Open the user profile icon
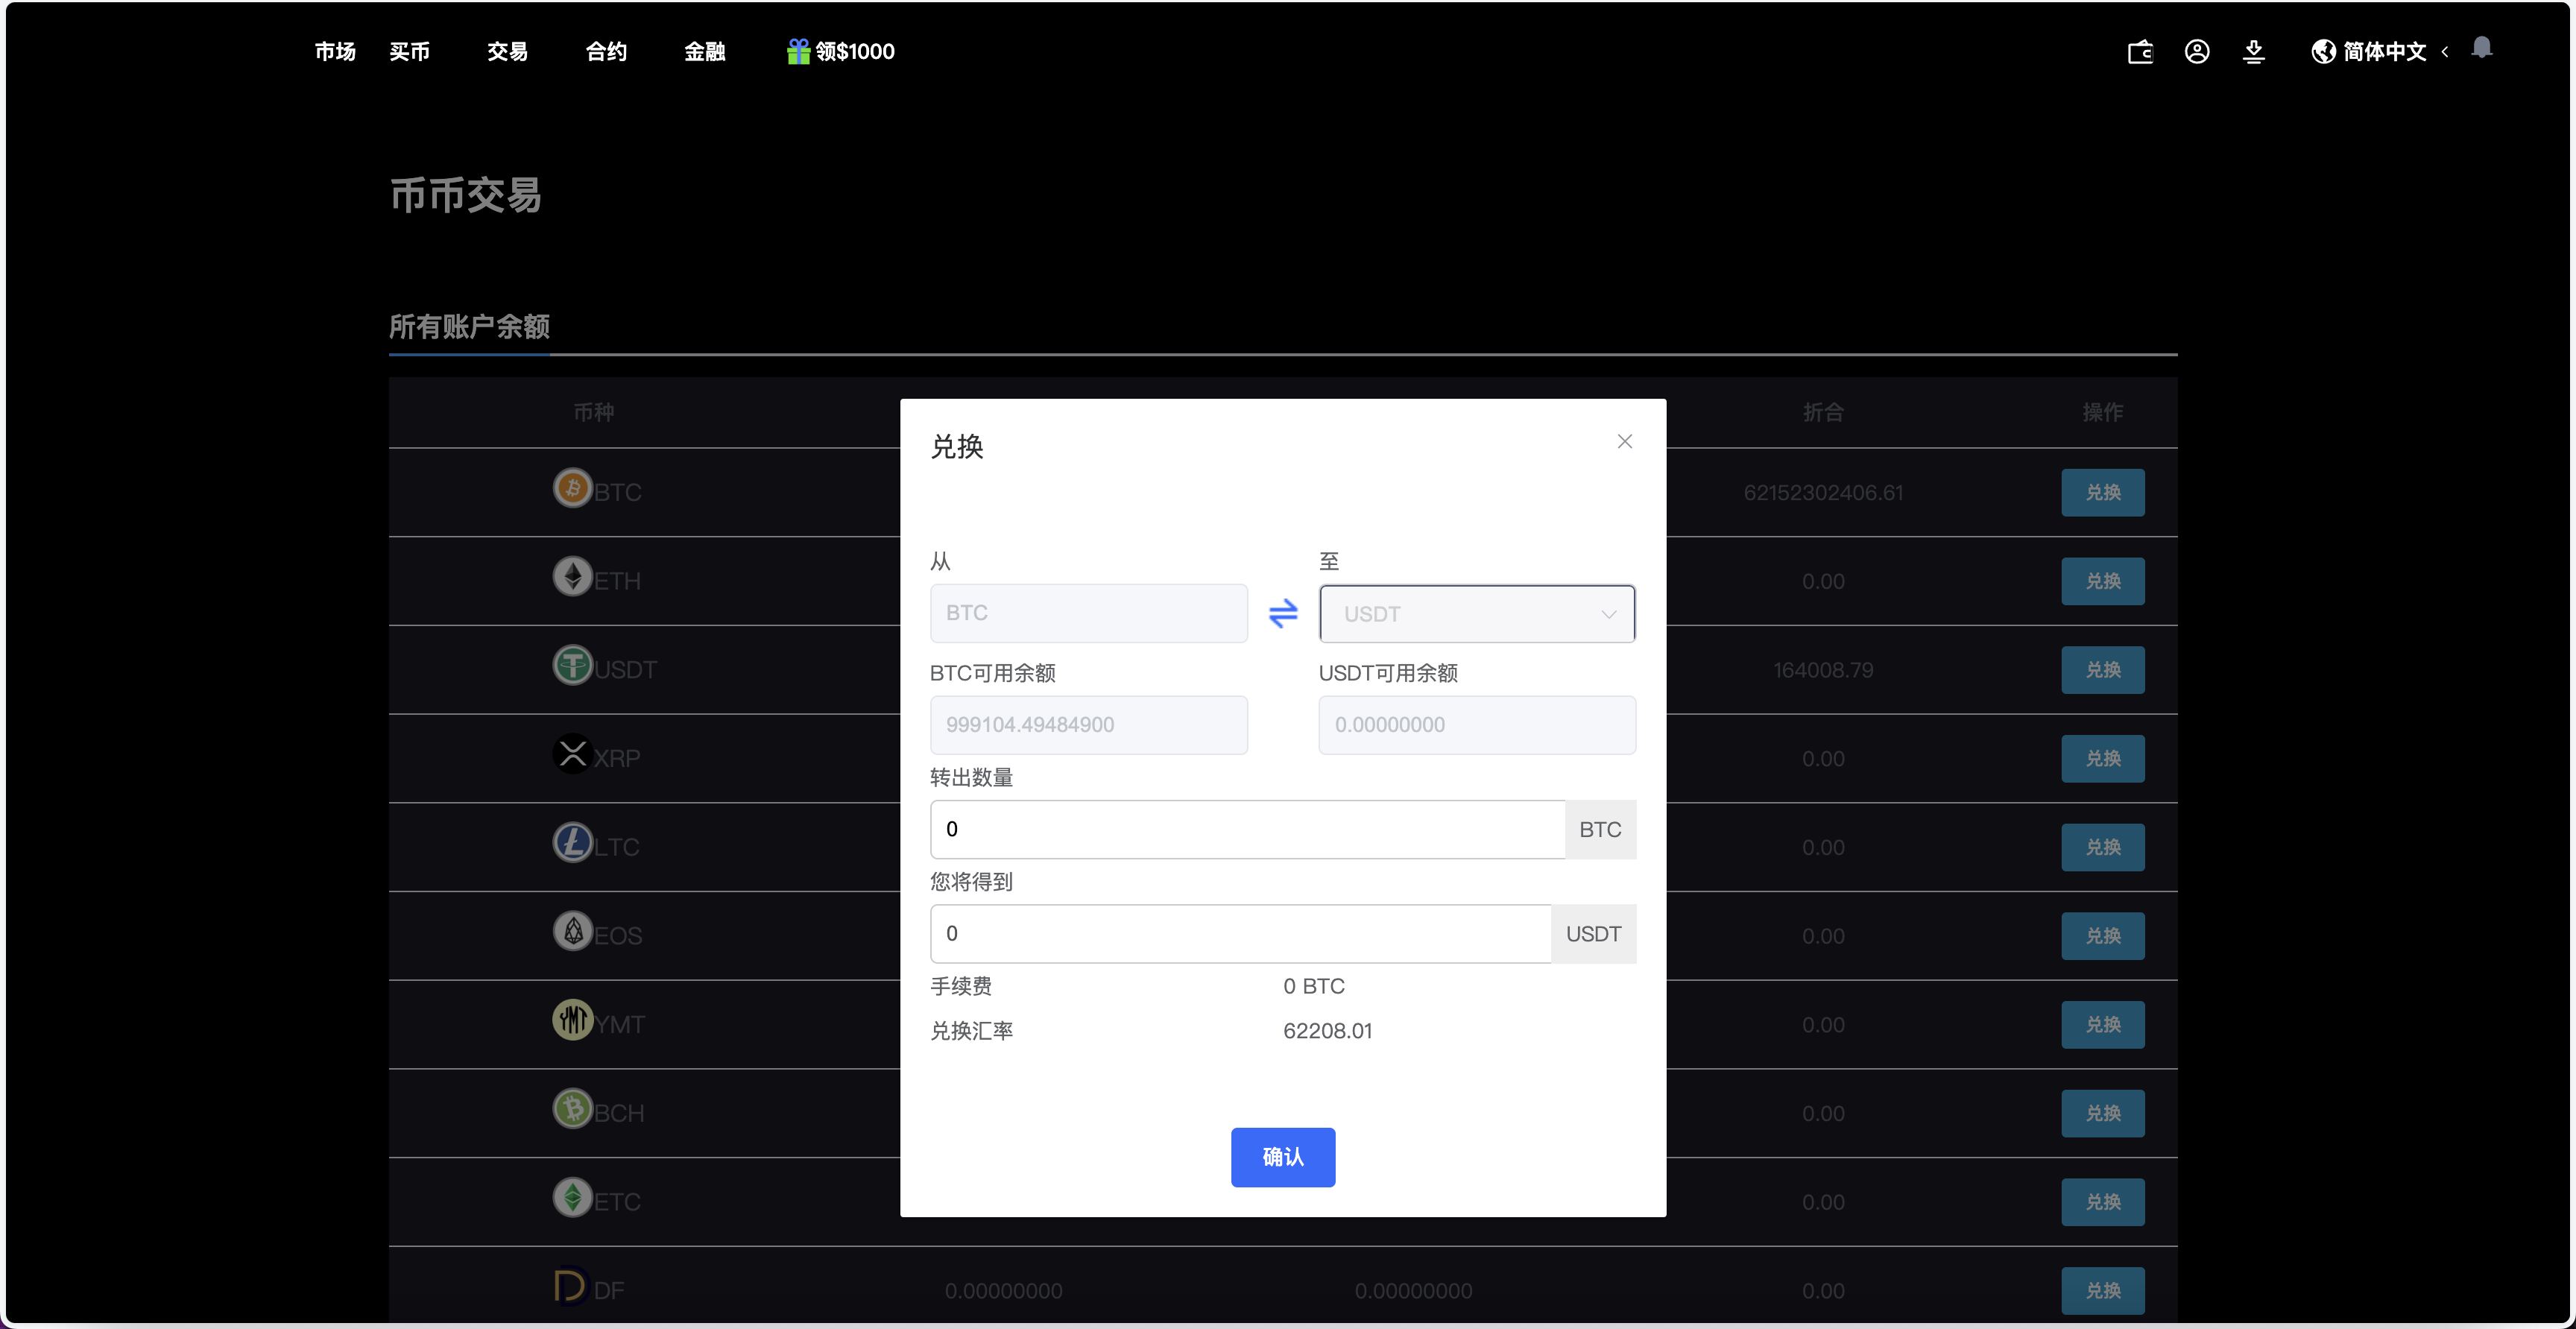 (x=2196, y=51)
